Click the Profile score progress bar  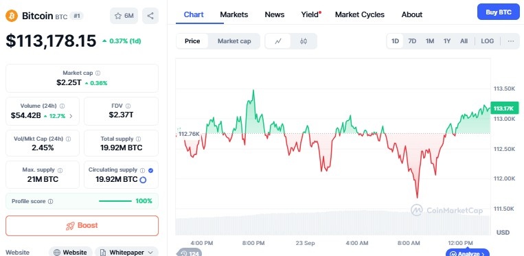pos(115,201)
